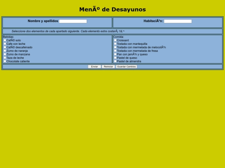The height and width of the screenshot is (168, 225).
Task: Check the Croissant checkbox
Action: (x=115, y=40)
